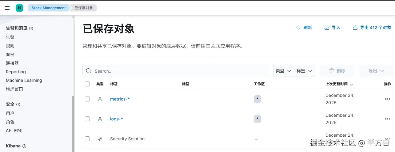
Task: Sort by 上次更新时间 column header
Action: [x=339, y=84]
